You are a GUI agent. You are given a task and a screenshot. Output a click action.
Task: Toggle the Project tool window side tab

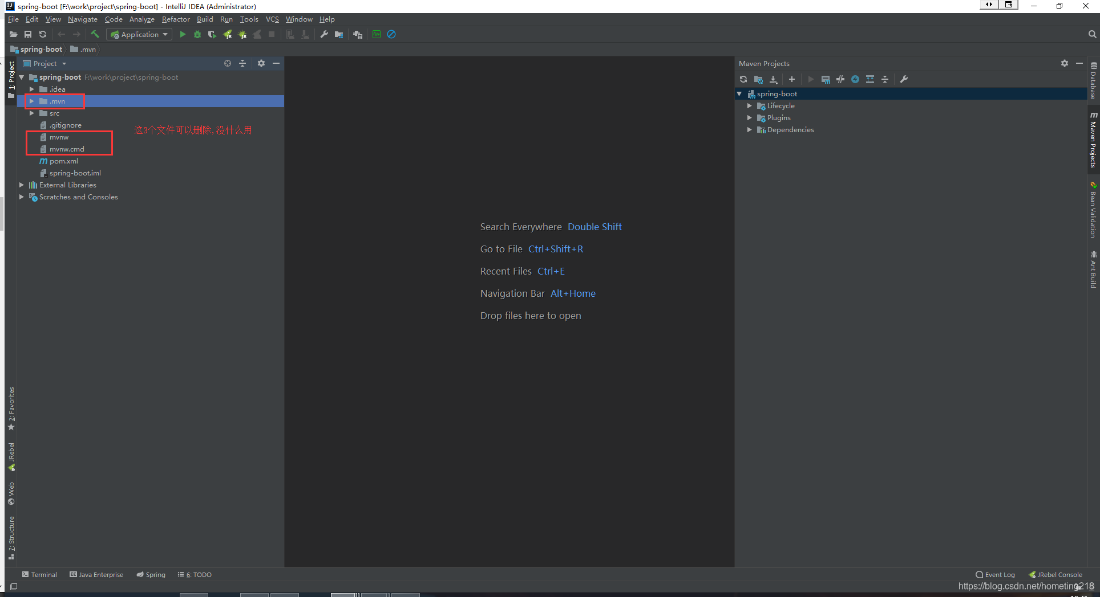[x=11, y=80]
